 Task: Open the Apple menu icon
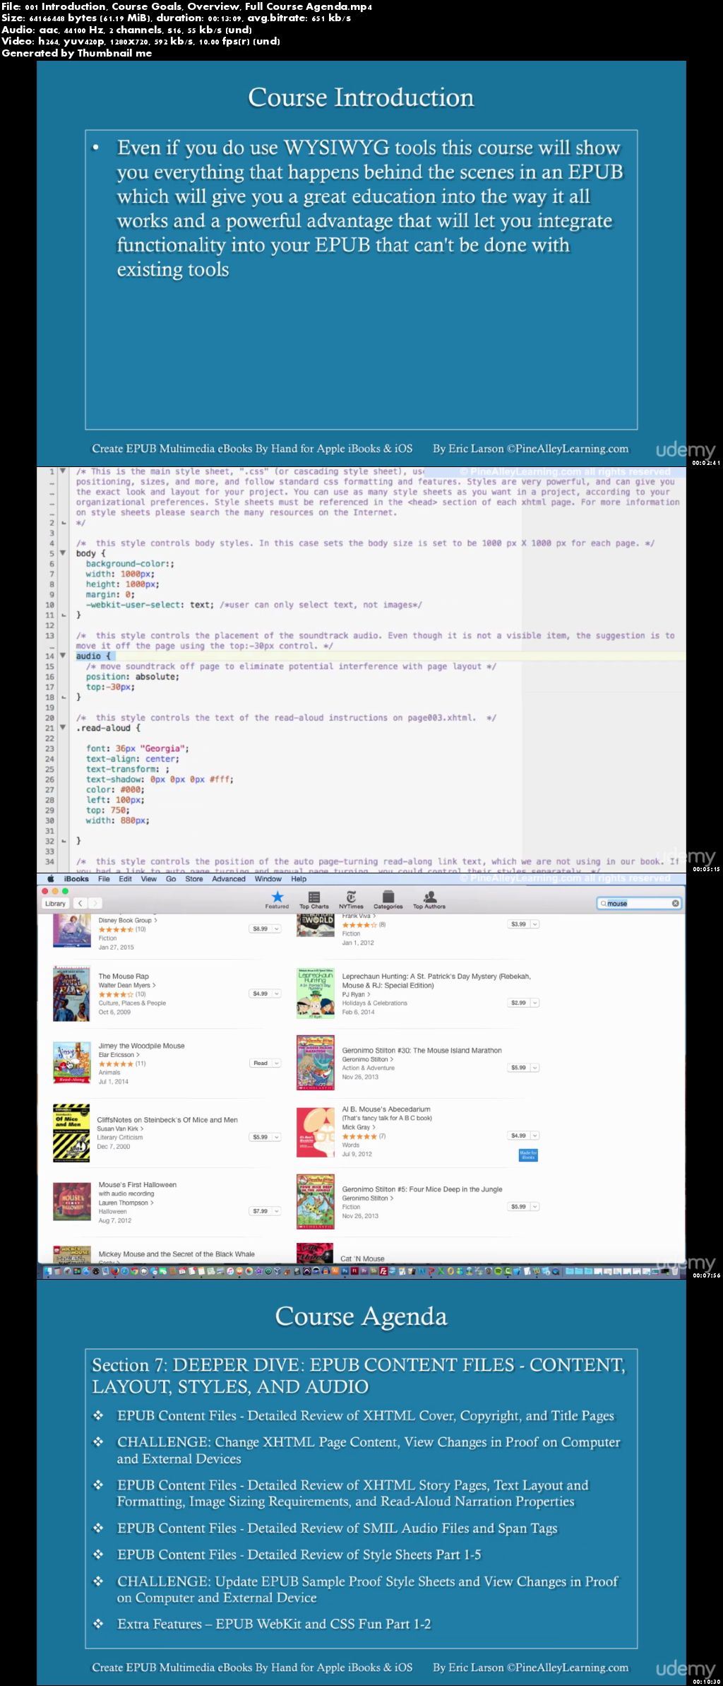[x=51, y=879]
